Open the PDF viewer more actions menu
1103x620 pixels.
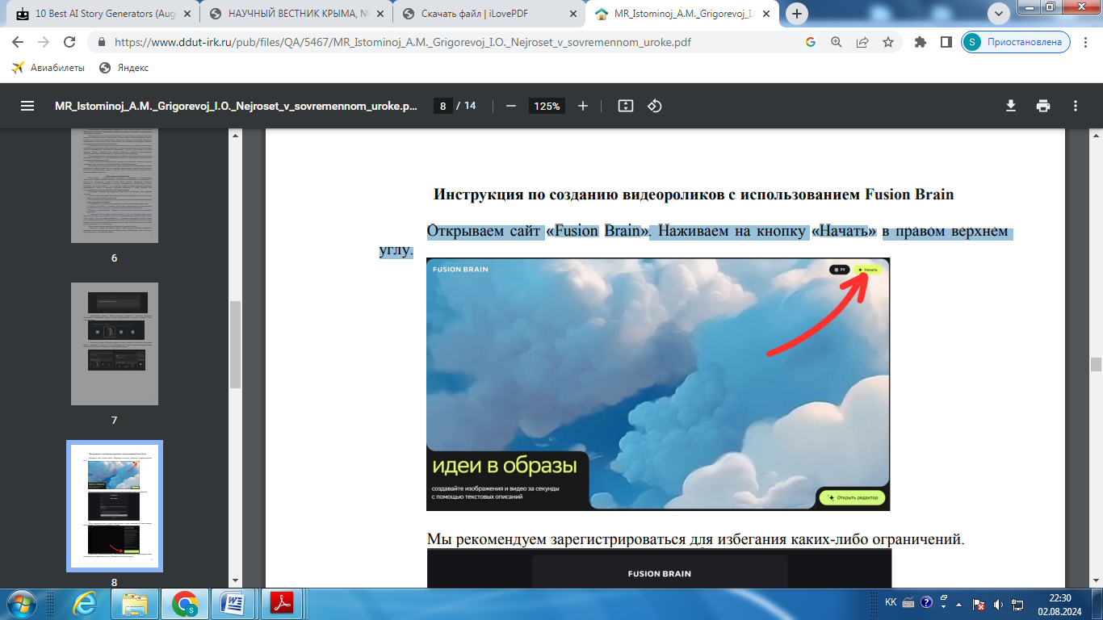[x=1076, y=106]
